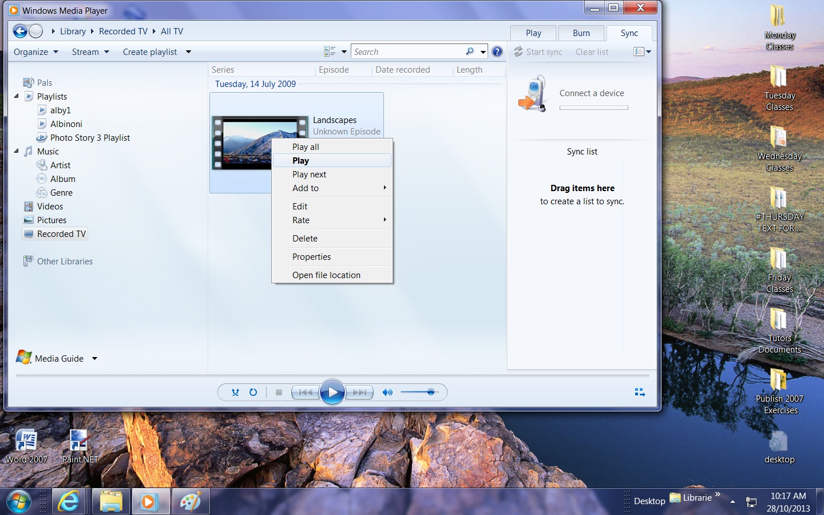Mute the volume speaker icon
Image resolution: width=824 pixels, height=515 pixels.
pos(387,392)
